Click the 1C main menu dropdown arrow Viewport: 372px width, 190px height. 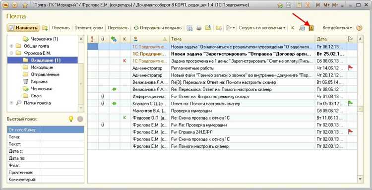(x=14, y=5)
